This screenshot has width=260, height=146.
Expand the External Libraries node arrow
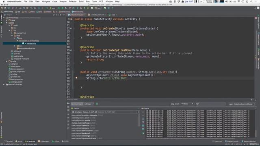pos(4,84)
